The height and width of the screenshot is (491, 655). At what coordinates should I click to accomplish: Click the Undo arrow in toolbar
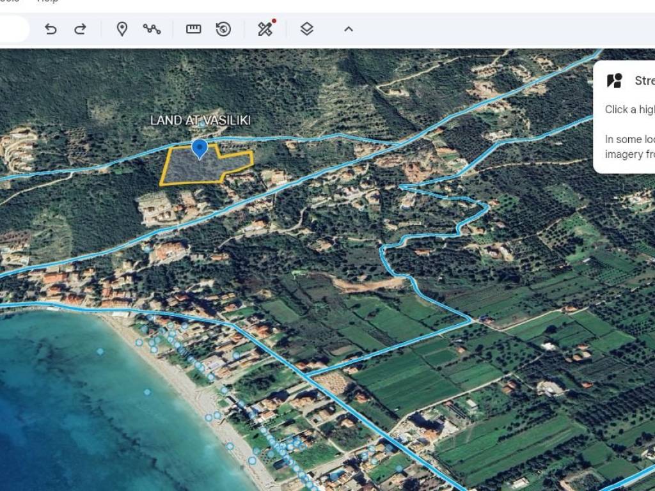coord(51,29)
